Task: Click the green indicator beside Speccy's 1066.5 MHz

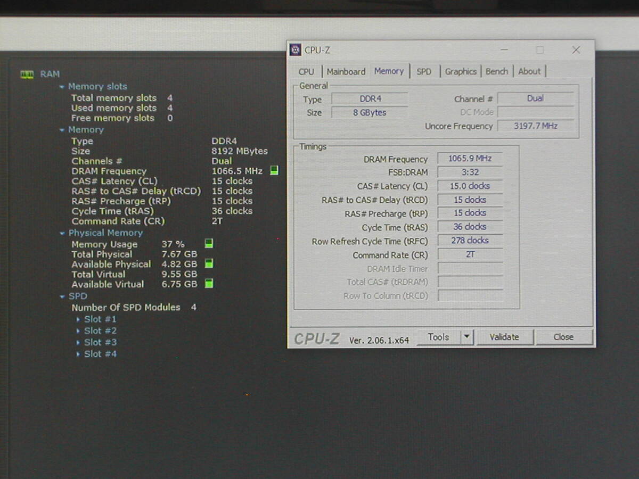Action: click(x=274, y=171)
